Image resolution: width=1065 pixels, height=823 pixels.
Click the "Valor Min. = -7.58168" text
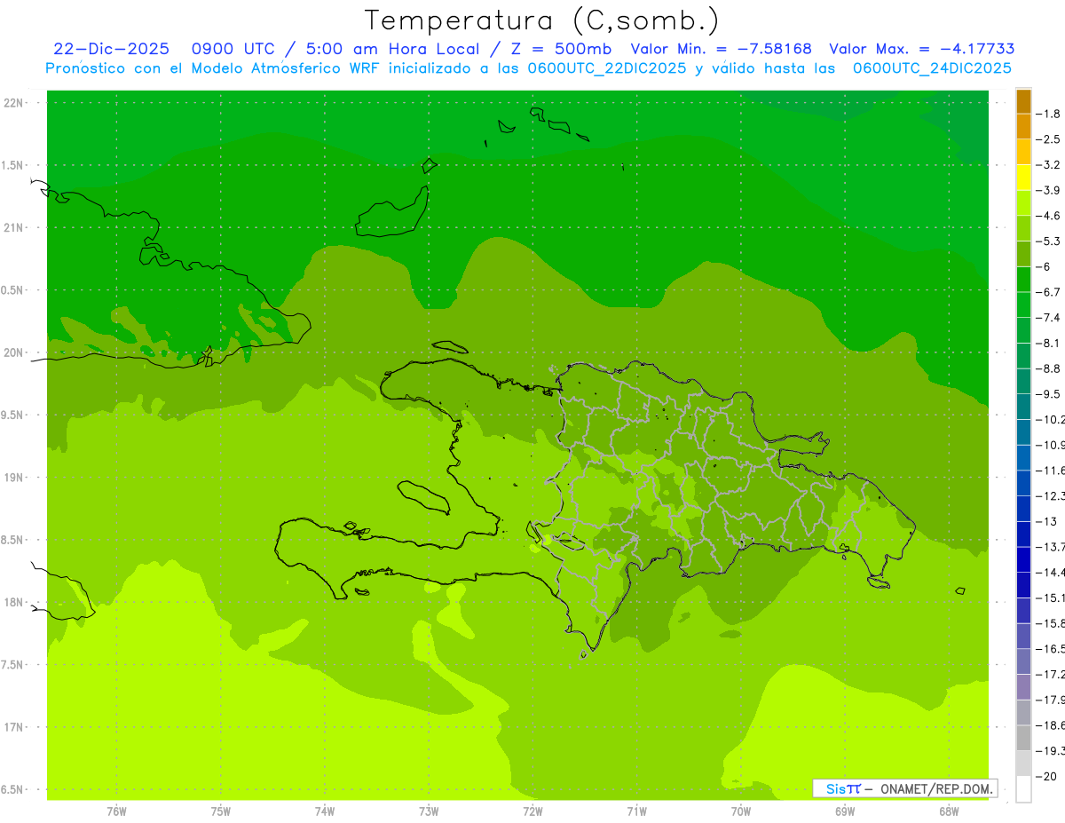point(721,49)
